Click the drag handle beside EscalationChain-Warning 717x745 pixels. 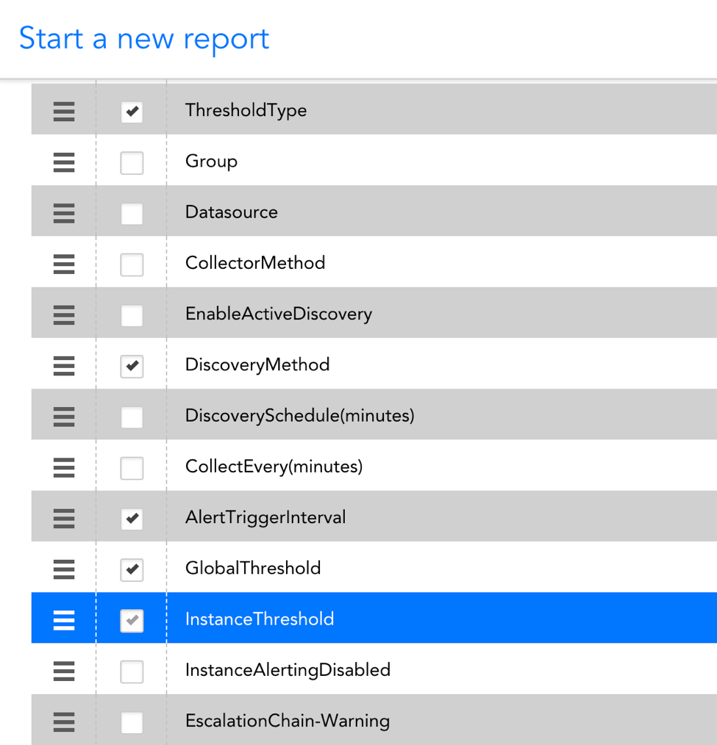[x=63, y=722]
